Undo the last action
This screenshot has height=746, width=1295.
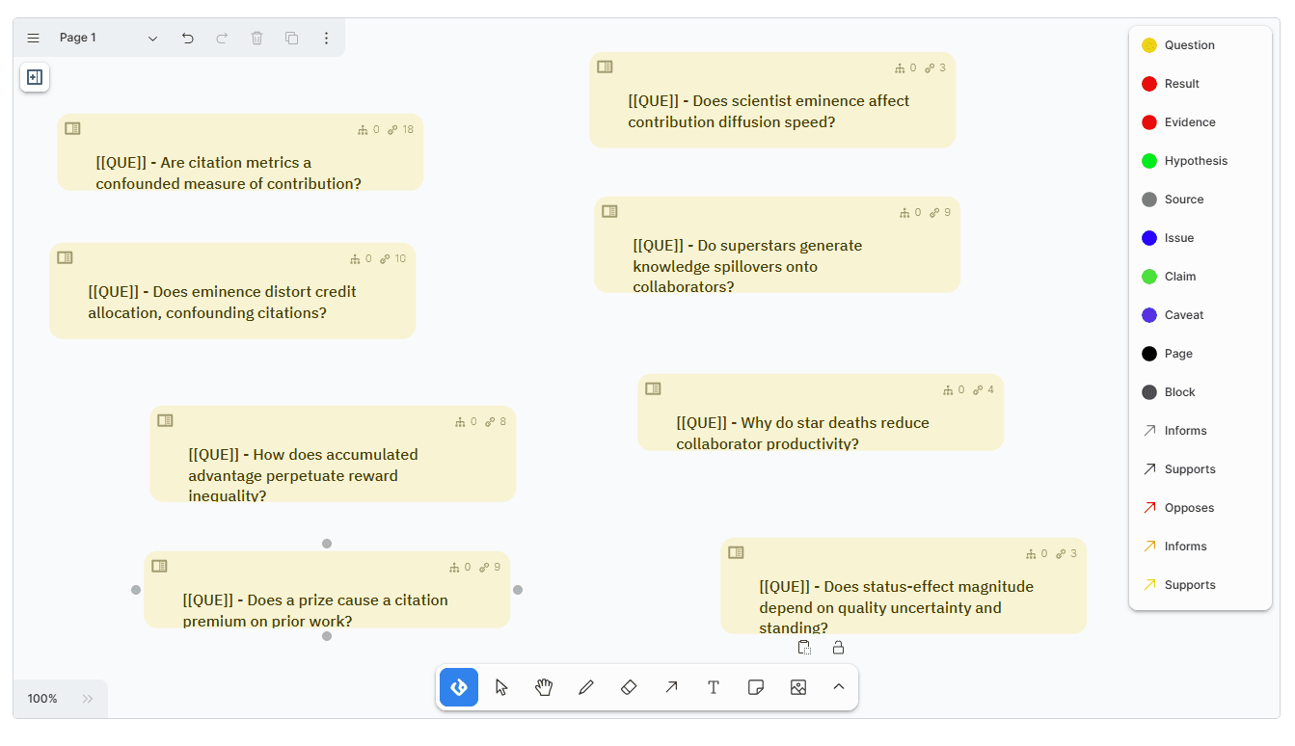pyautogui.click(x=188, y=38)
